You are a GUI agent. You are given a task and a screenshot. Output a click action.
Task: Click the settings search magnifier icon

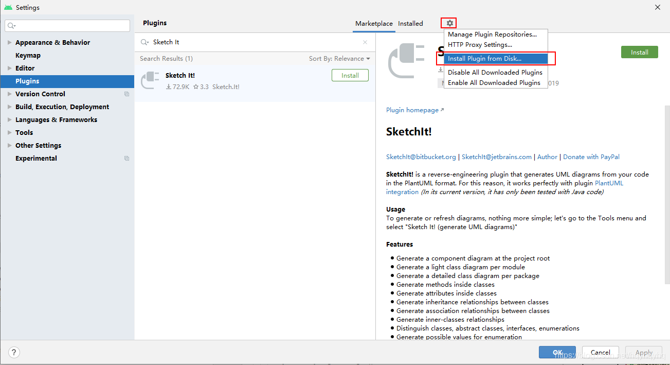[x=12, y=26]
